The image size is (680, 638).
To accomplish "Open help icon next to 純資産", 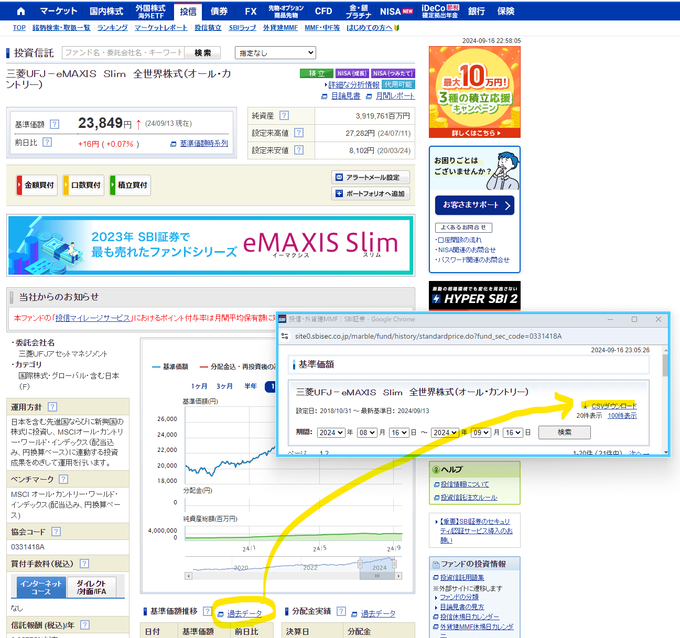I will point(284,115).
